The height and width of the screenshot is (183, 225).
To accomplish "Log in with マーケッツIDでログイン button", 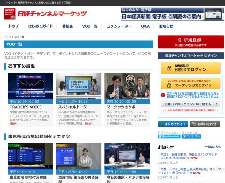I will (191, 84).
